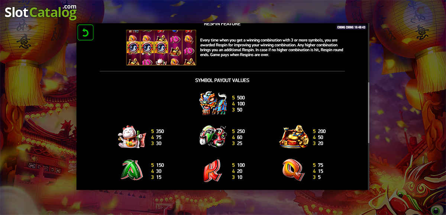Click the 75 payout for letter Q
Image resolution: width=446 pixels, height=215 pixels.
tap(320, 165)
